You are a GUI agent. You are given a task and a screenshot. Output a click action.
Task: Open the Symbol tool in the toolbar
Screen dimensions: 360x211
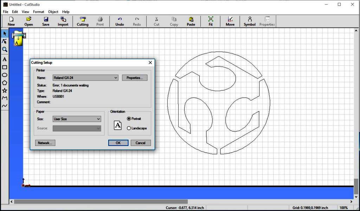tap(250, 21)
